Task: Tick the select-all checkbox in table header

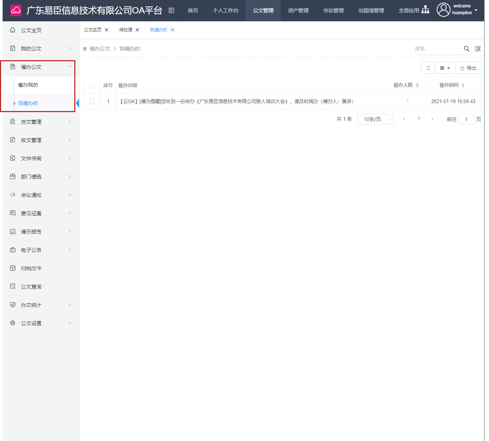Action: point(91,86)
